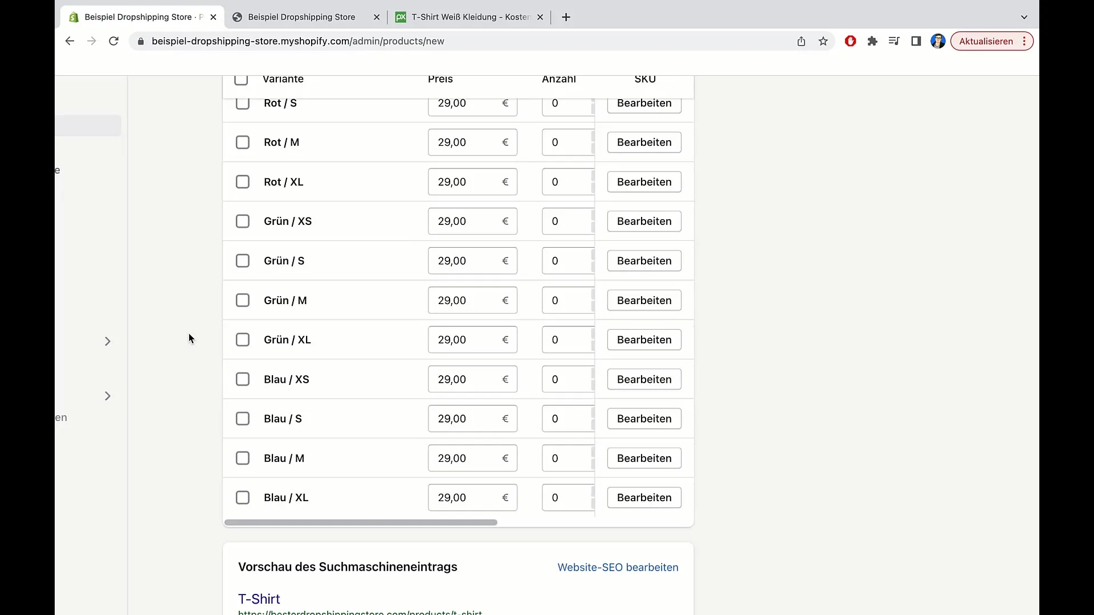This screenshot has height=615, width=1094.
Task: Open the T-Shirt search preview title
Action: click(x=259, y=599)
